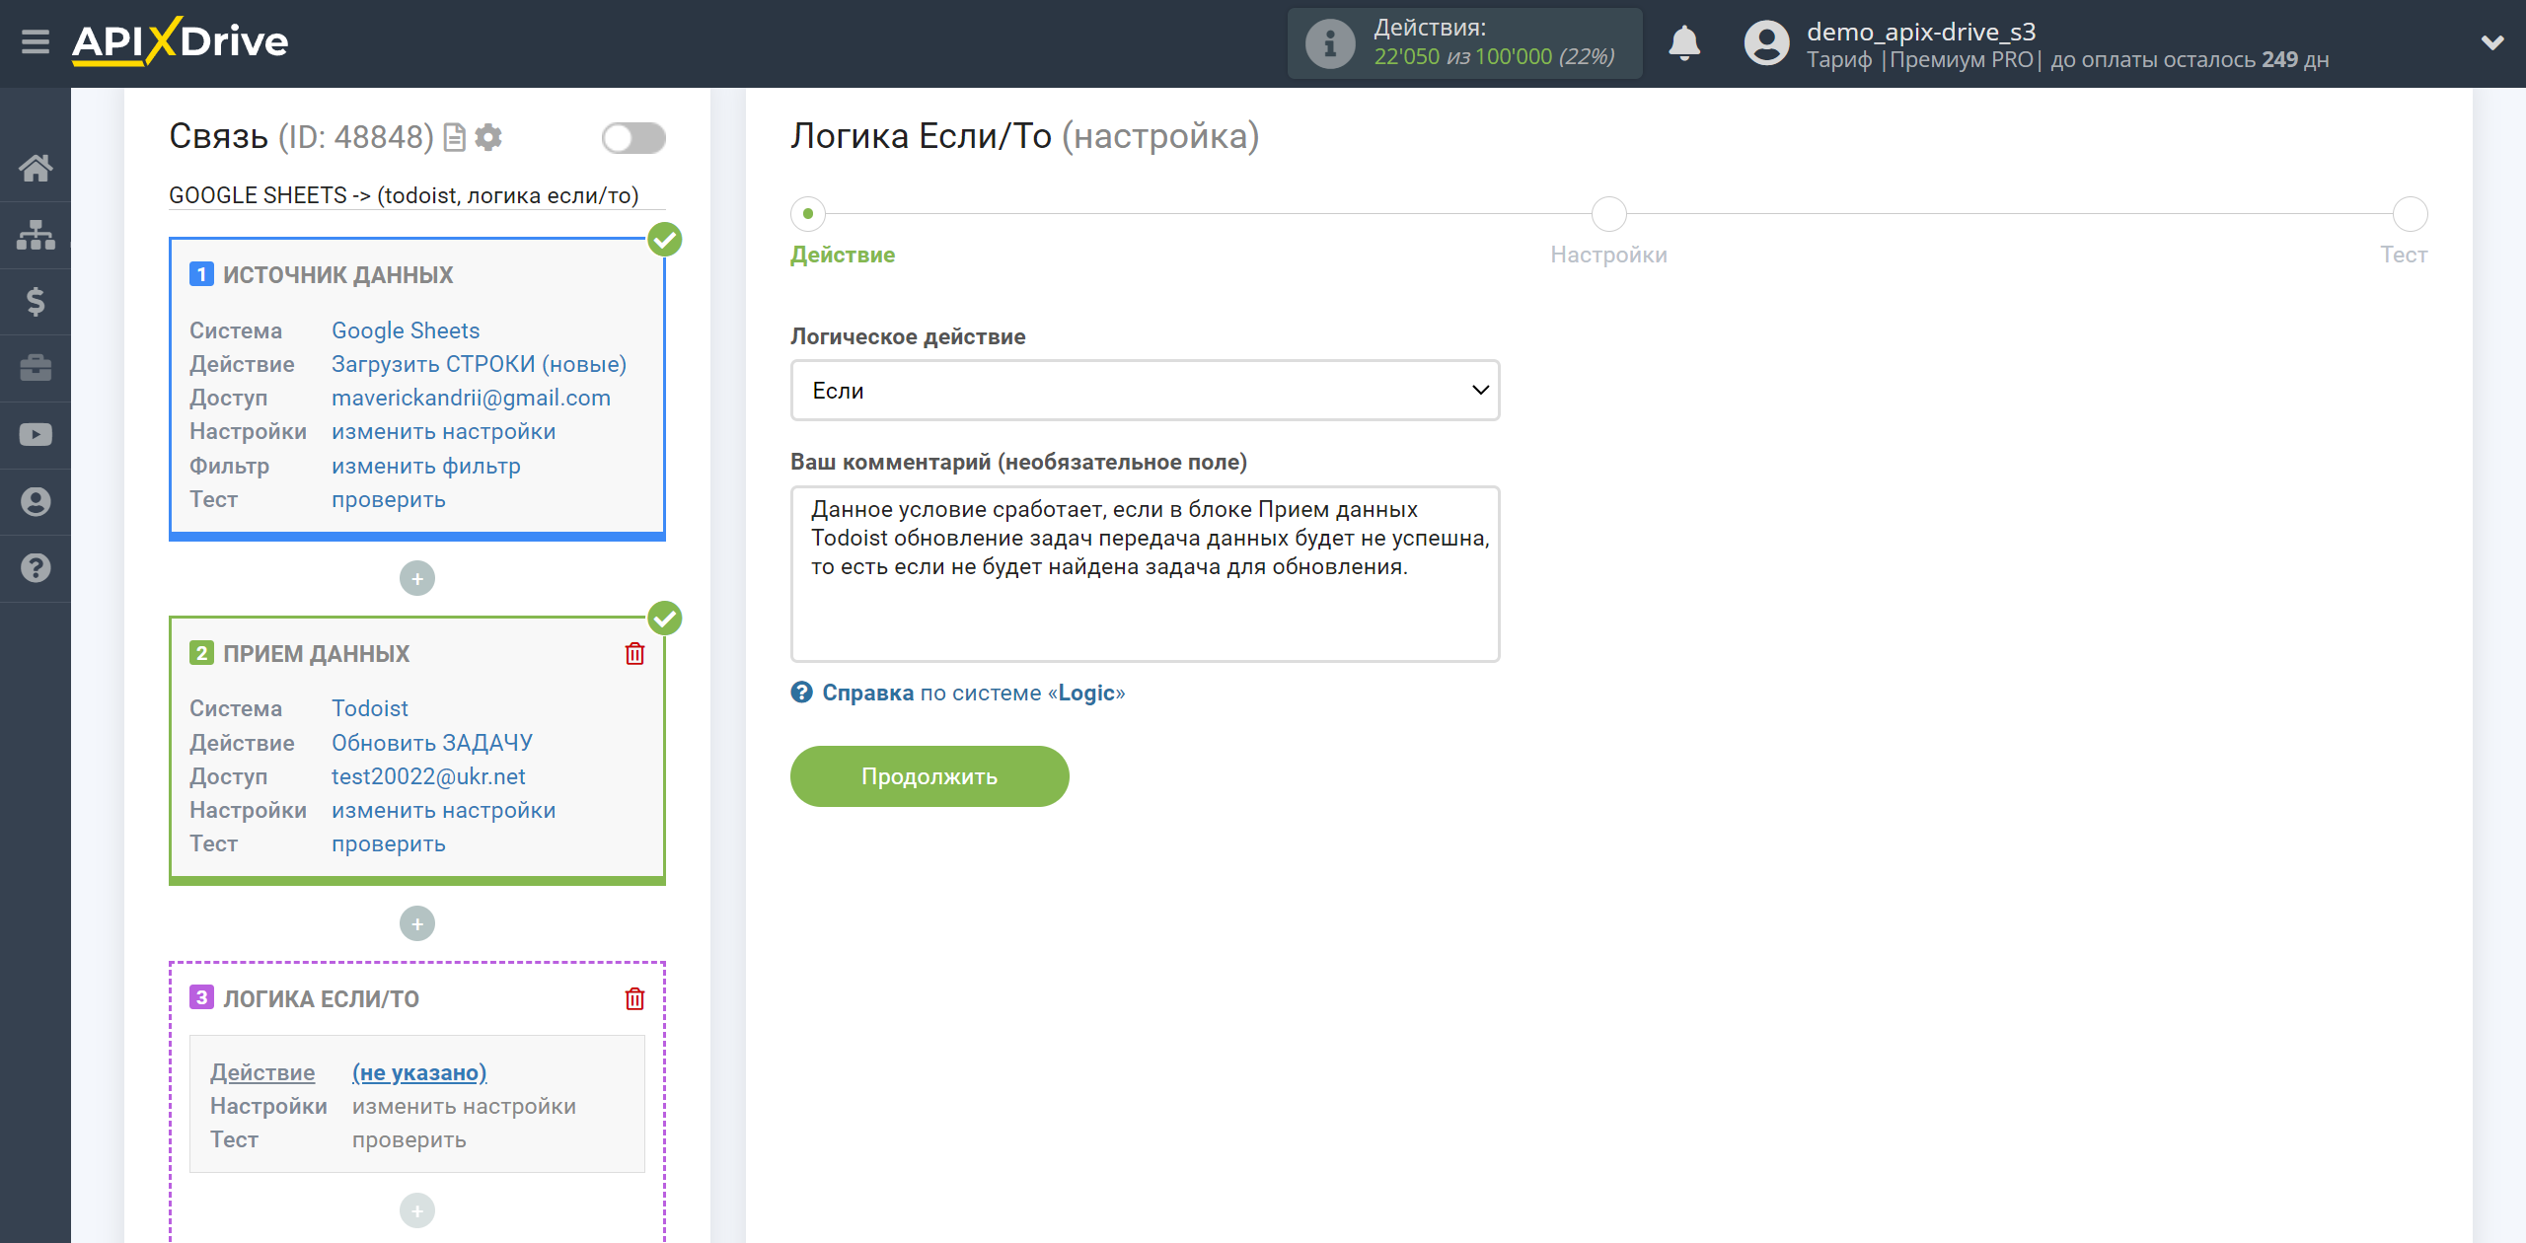2526x1243 pixels.
Task: Click изменить настройки in source block
Action: pyautogui.click(x=443, y=431)
